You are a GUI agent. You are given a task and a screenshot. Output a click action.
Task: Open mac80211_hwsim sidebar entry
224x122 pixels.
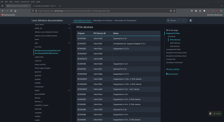[x=42, y=105]
